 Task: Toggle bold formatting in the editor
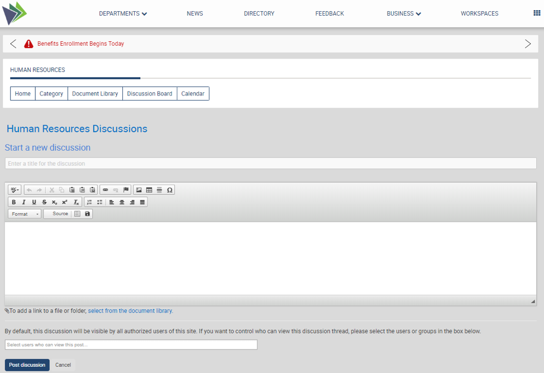coord(14,202)
